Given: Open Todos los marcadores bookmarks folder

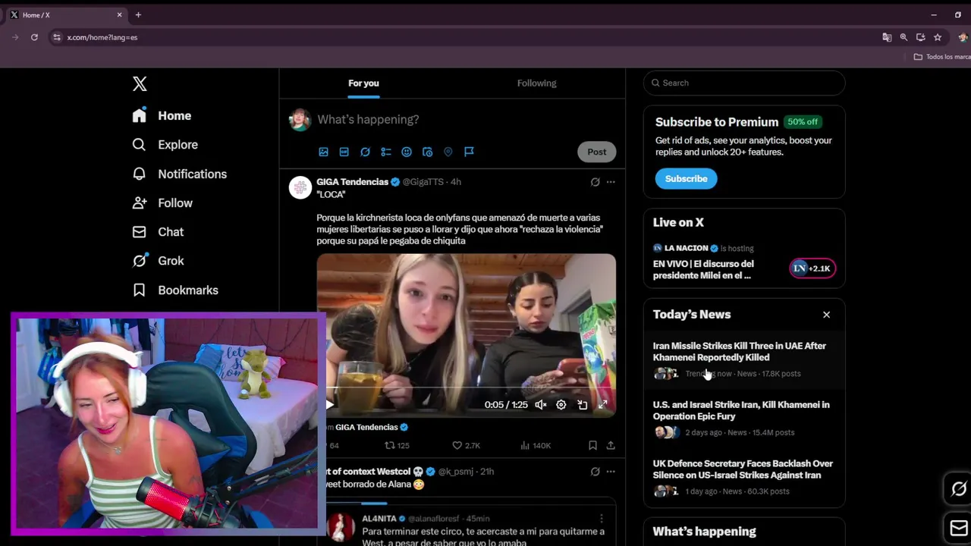Looking at the screenshot, I should tap(942, 57).
